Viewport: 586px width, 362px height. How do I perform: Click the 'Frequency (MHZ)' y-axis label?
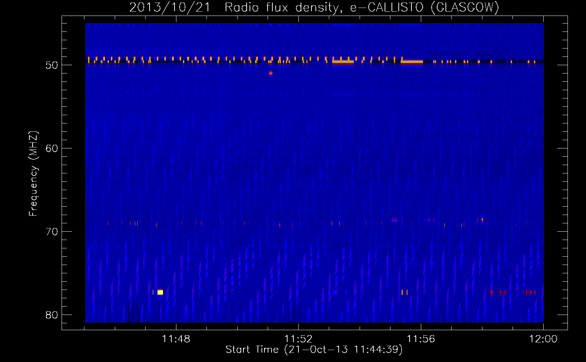33,174
